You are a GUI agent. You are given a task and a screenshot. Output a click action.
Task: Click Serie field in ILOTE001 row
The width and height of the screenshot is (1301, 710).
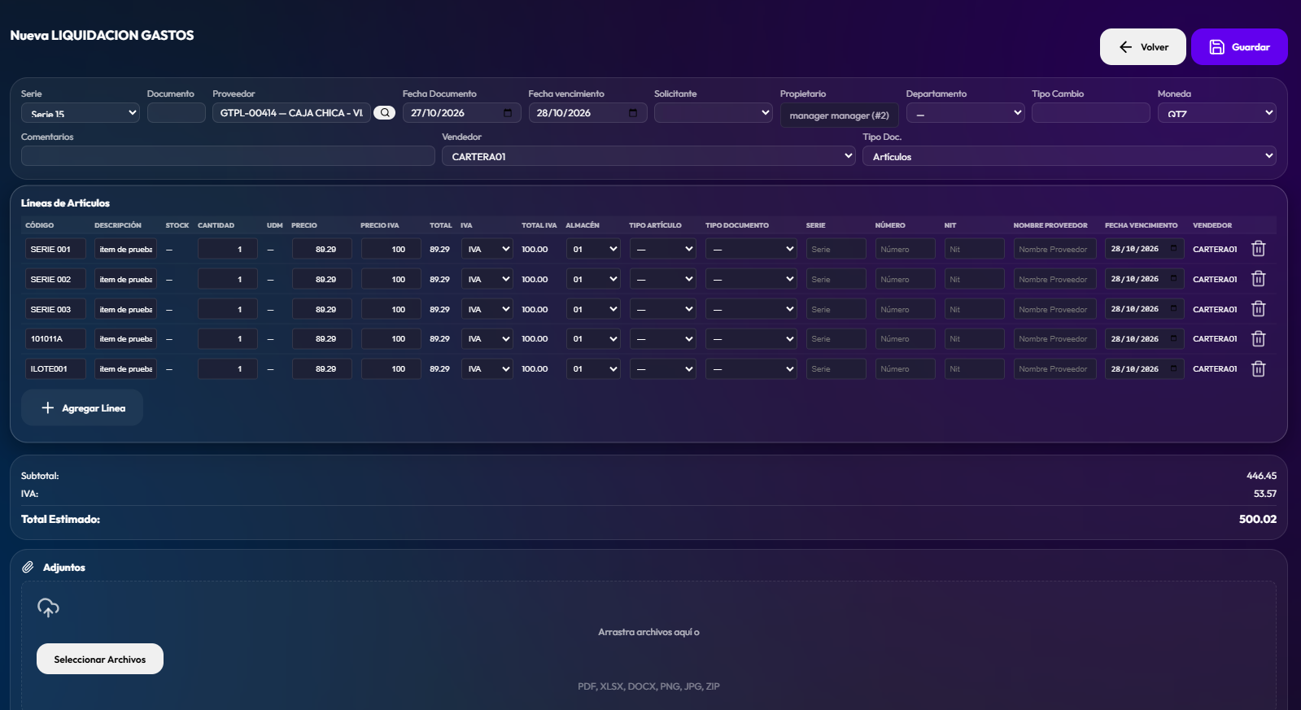pyautogui.click(x=836, y=368)
